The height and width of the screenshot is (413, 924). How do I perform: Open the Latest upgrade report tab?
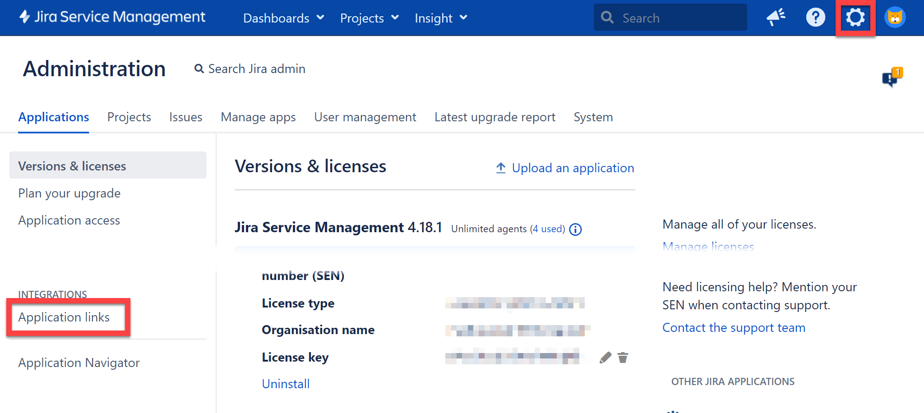click(x=495, y=117)
